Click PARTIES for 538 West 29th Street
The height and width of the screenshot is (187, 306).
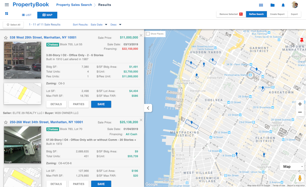coord(79,104)
